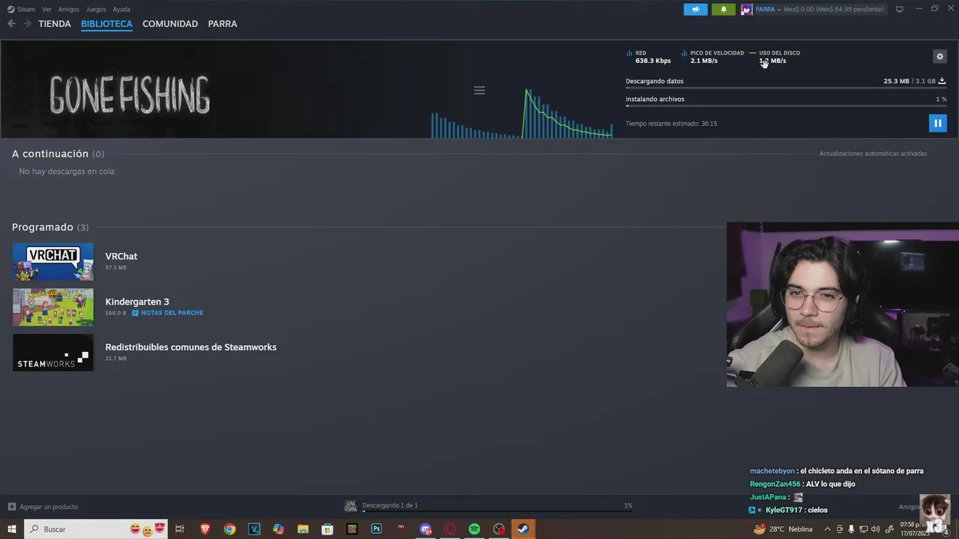
Task: Select the VRChat title
Action: [121, 256]
